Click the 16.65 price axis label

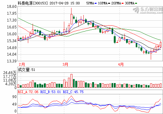pyautogui.click(x=12, y=27)
